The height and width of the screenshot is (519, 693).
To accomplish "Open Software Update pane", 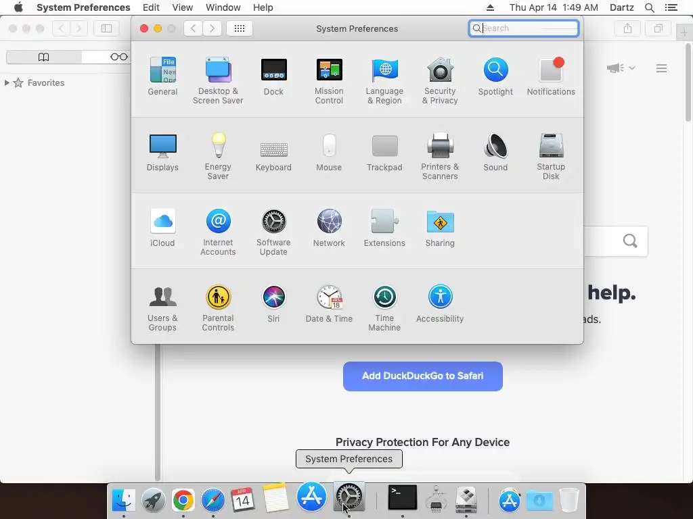I will click(x=273, y=232).
